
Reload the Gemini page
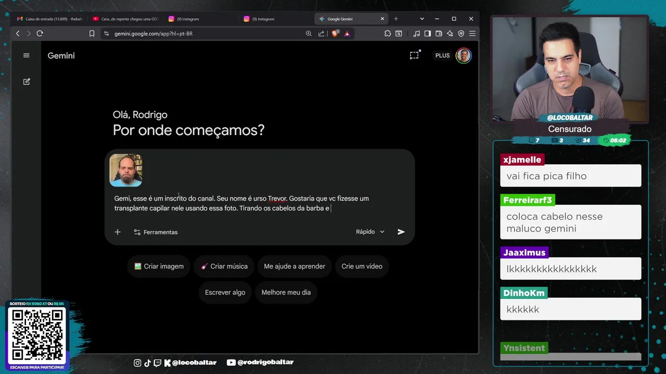pos(40,33)
